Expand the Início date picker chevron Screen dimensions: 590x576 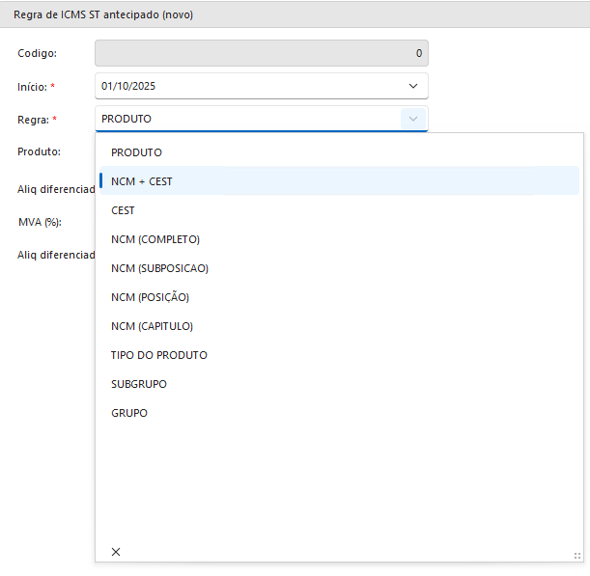click(413, 86)
